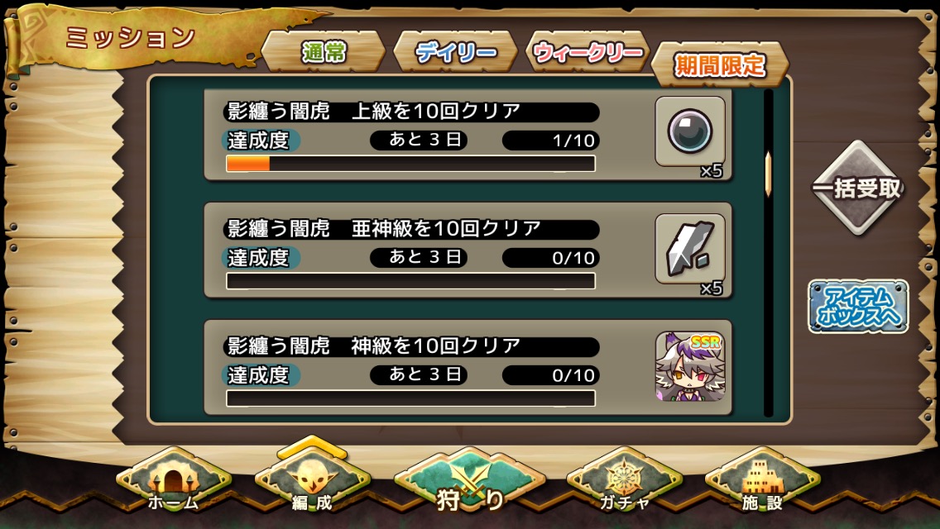Select the 影纏う闇虎 上級を10回クリア mission
Image resolution: width=940 pixels, height=529 pixels.
coord(468,136)
